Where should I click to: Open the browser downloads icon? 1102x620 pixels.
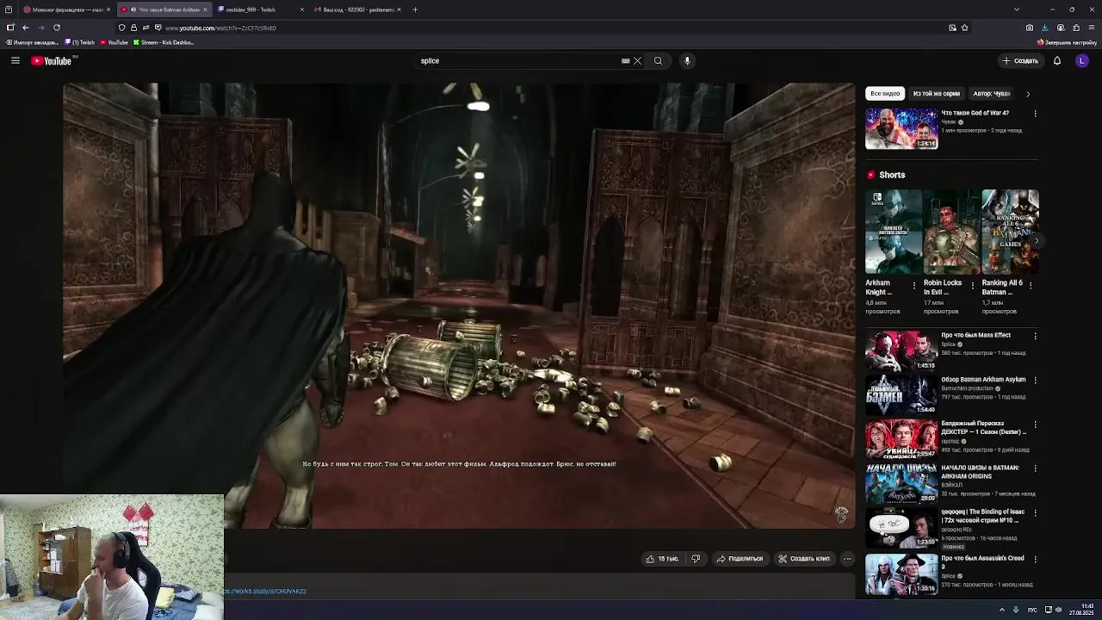[1044, 28]
